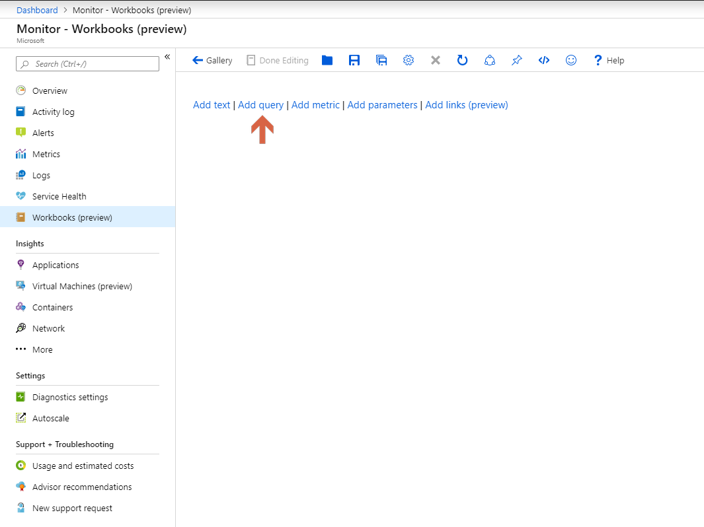Refresh the workbook with circular arrow
This screenshot has width=704, height=527.
[463, 60]
